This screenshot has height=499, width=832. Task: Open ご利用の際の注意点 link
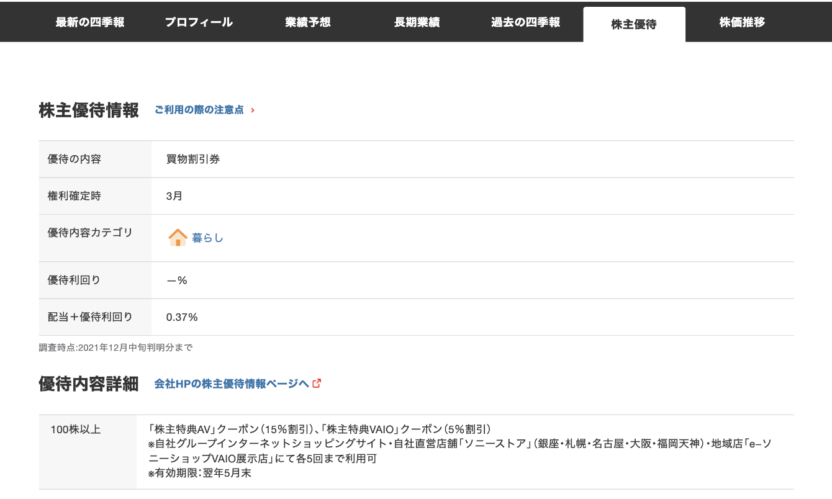[199, 110]
